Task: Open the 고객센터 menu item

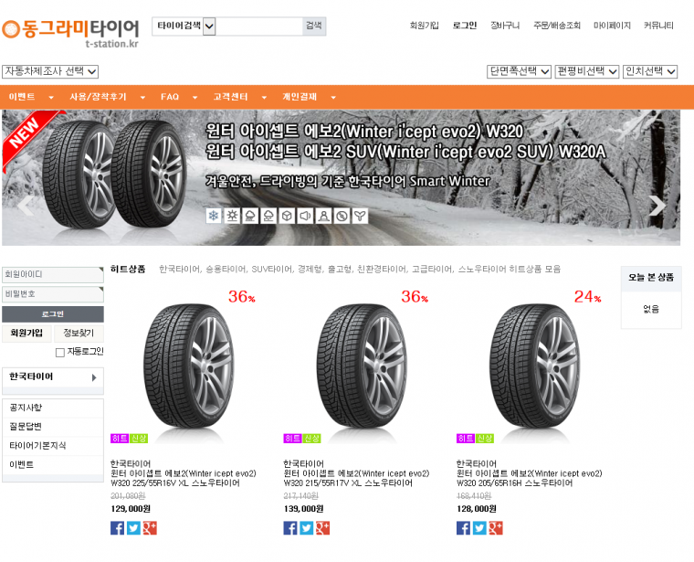Action: [x=230, y=97]
